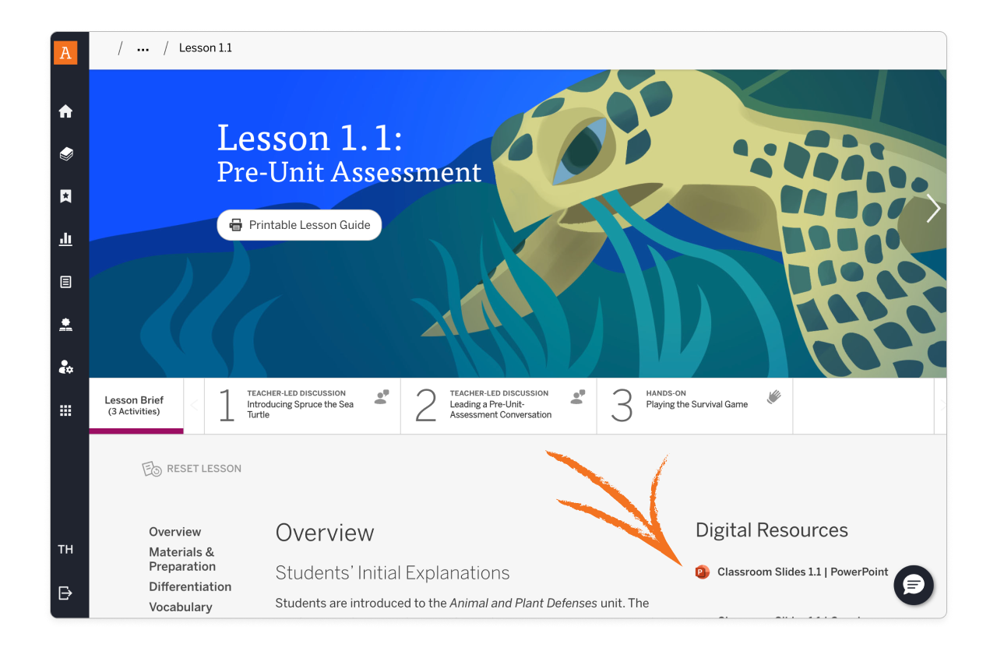Open the classroom podium icon

tap(66, 325)
